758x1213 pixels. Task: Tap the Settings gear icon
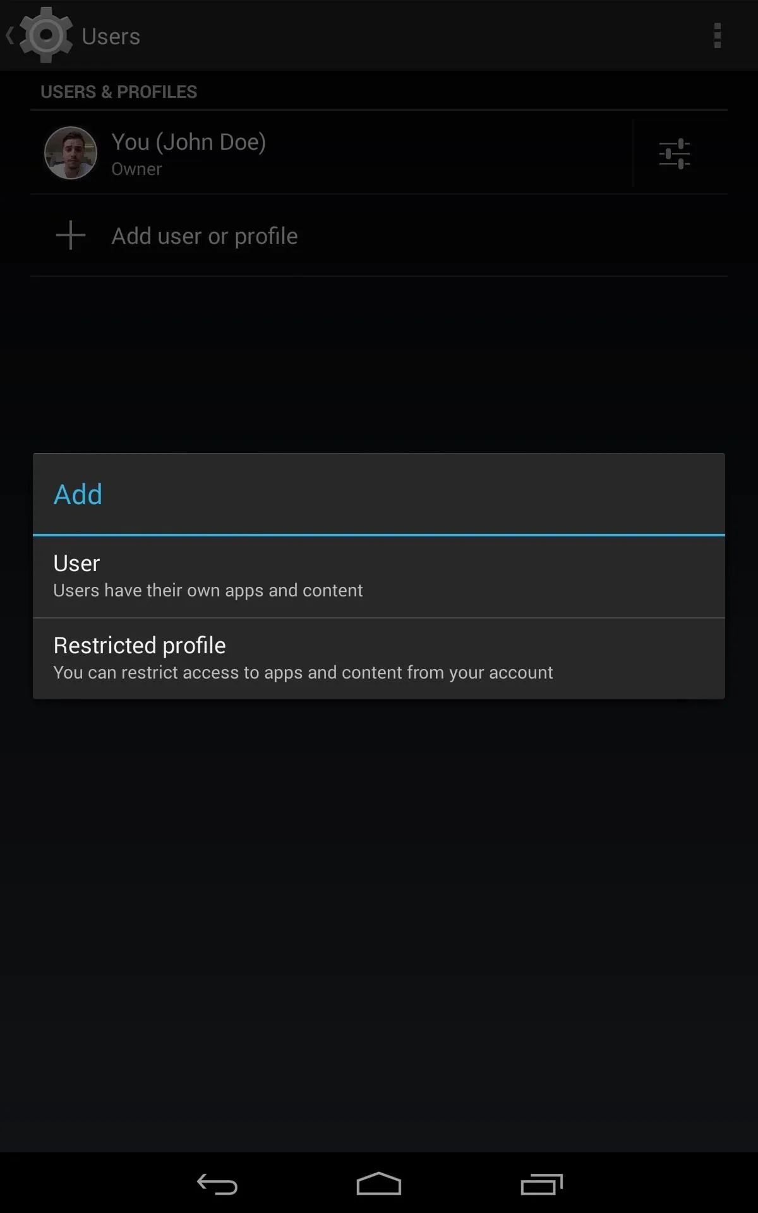click(x=46, y=35)
